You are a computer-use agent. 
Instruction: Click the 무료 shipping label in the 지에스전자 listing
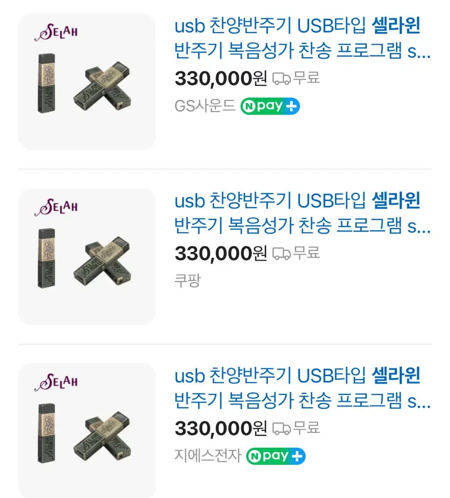[307, 428]
